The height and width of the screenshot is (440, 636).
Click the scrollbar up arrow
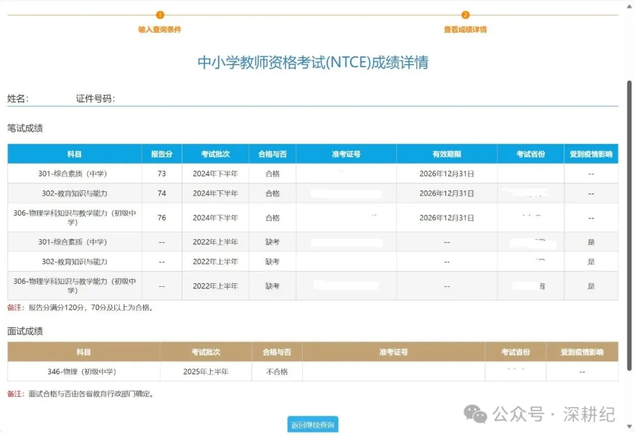point(629,7)
